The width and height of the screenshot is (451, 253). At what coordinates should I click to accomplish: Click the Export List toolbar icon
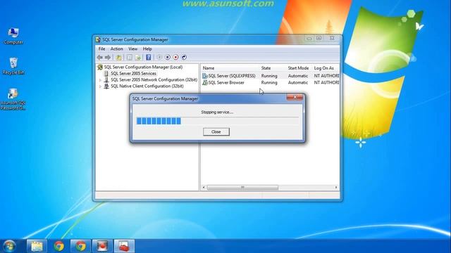[138, 58]
